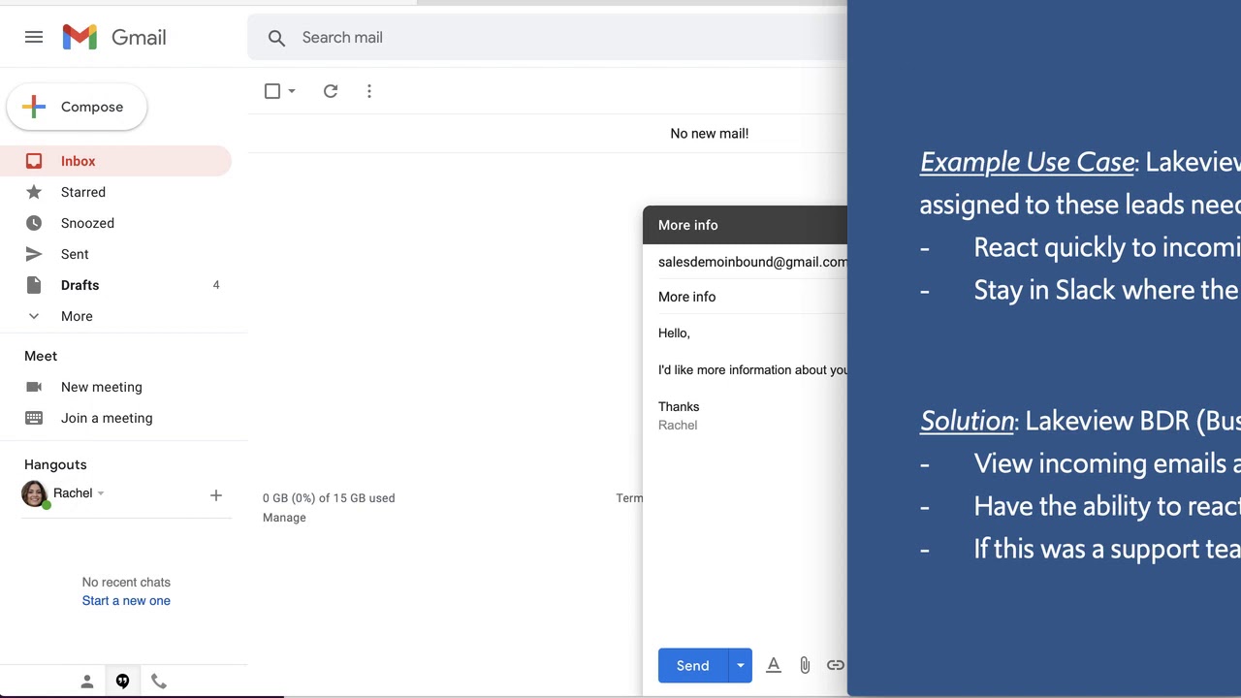The height and width of the screenshot is (698, 1241).
Task: Open Rachel's Hangouts status dropdown
Action: tap(101, 493)
